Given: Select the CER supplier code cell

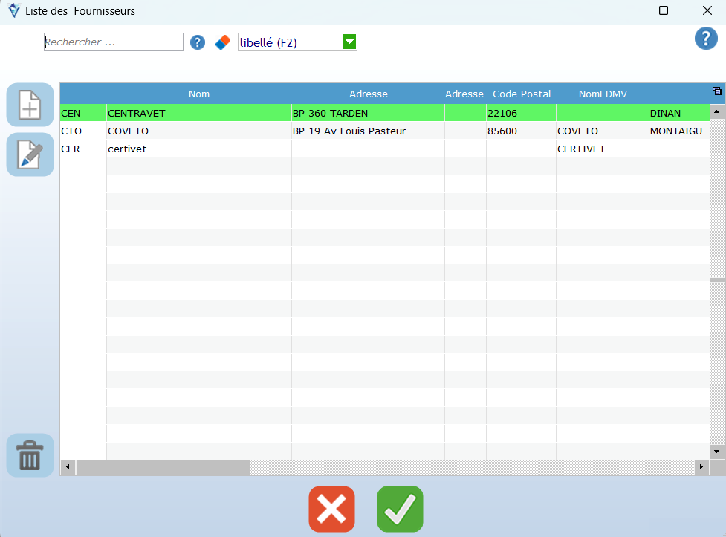Looking at the screenshot, I should pyautogui.click(x=83, y=149).
